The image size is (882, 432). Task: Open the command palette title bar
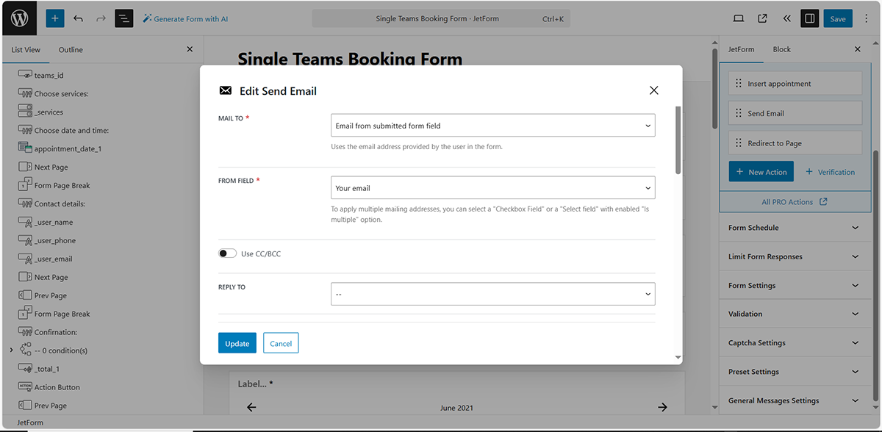[441, 18]
